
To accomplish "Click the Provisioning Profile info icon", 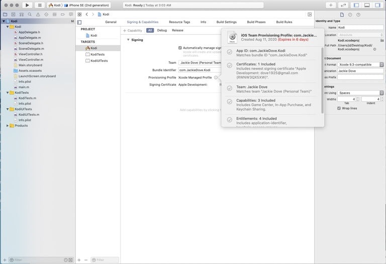I will click(216, 77).
